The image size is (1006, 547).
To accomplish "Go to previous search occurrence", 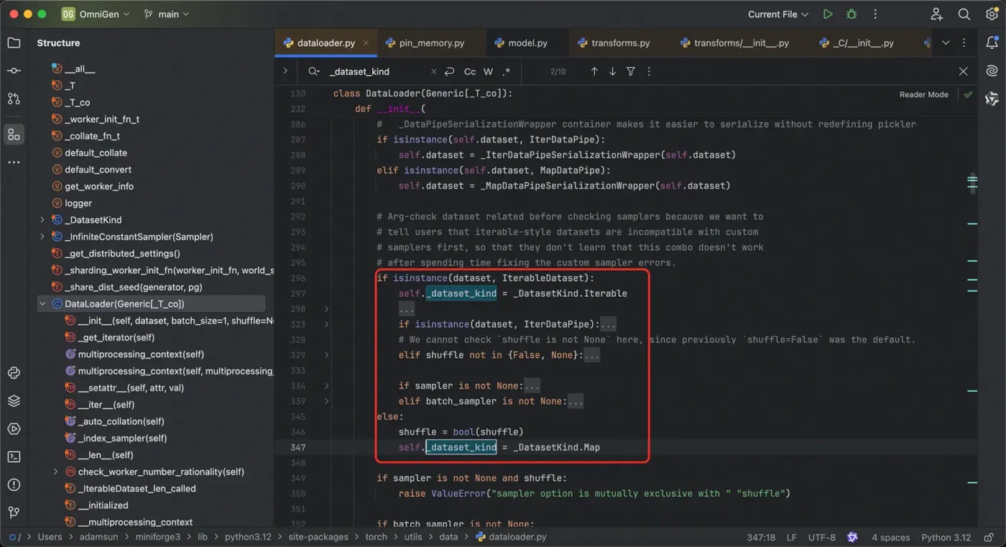I will tap(594, 71).
